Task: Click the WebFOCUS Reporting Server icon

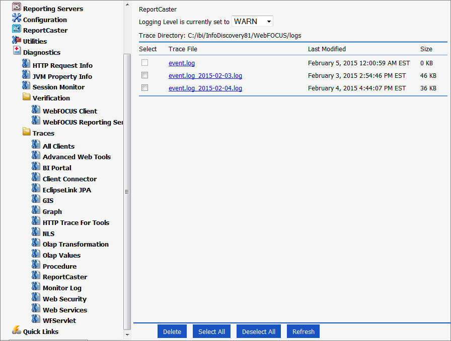Action: (36, 120)
